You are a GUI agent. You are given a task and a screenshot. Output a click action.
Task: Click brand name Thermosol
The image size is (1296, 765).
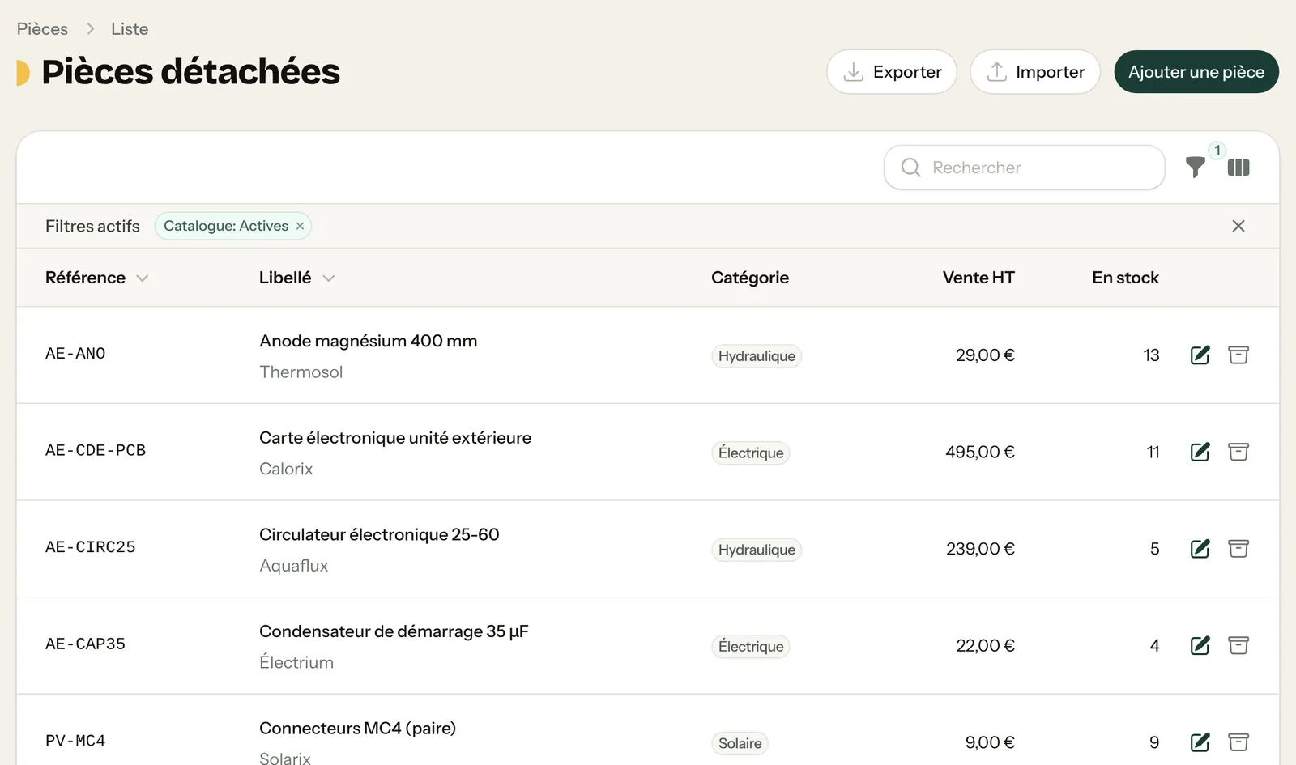coord(301,372)
